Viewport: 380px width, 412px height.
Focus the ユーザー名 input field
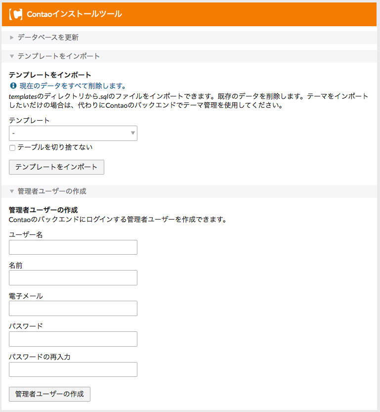click(x=73, y=247)
